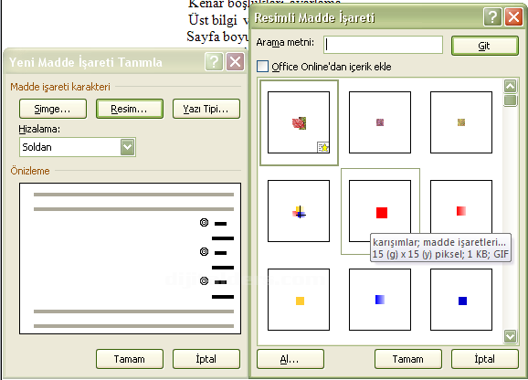Screen dimensions: 528x380
Task: Pick the solid dark blue square bullet
Action: click(461, 300)
